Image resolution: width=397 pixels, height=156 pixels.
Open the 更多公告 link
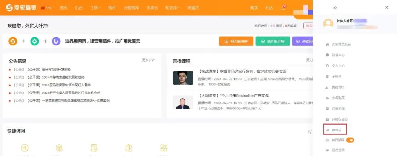(x=149, y=60)
